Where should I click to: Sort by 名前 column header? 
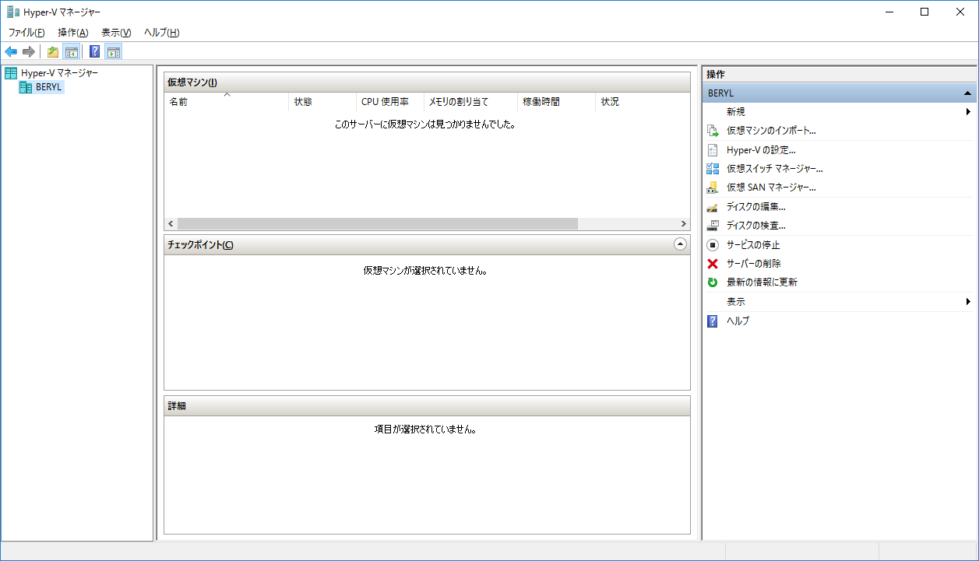tap(226, 102)
